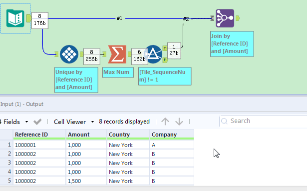The image size is (307, 191).
Task: Select the 'Max Num' annotation
Action: click(x=118, y=72)
